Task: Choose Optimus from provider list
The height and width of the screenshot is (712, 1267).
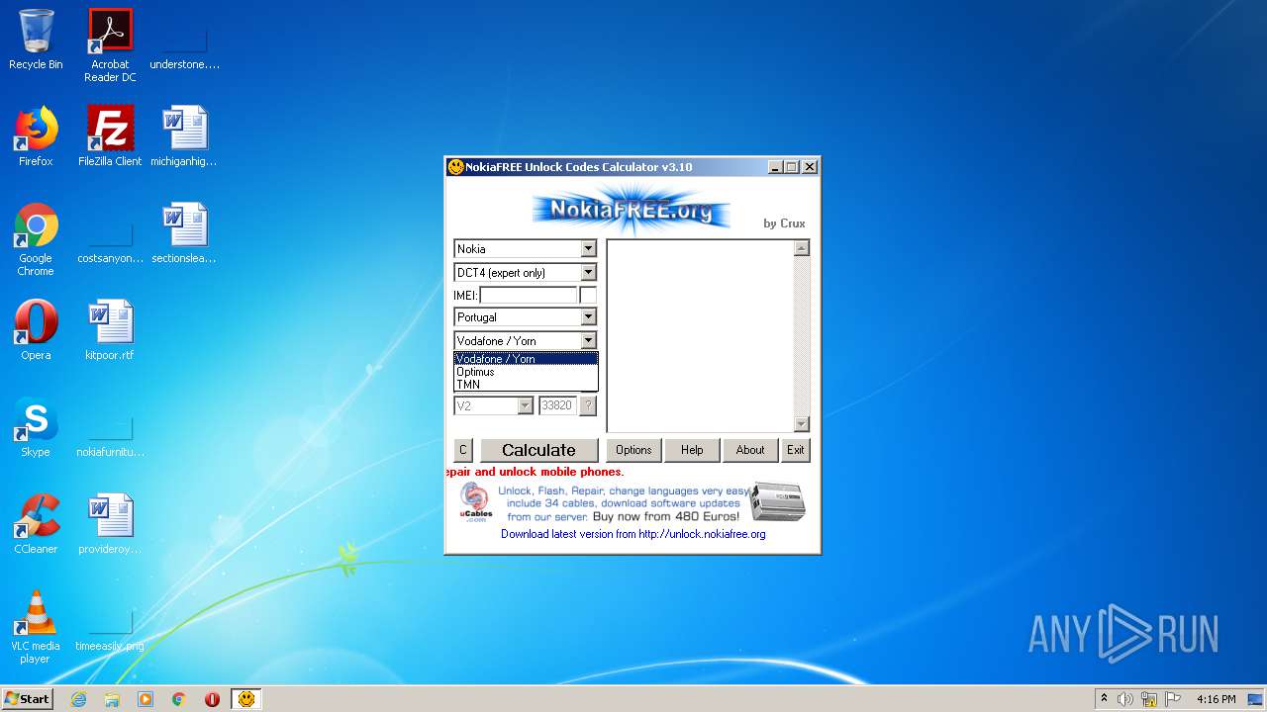Action: (526, 372)
